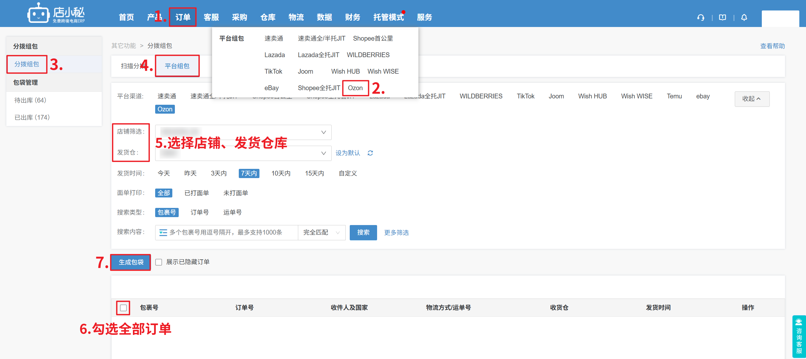Click the list icon in search content field
This screenshot has height=359, width=806.
pyautogui.click(x=163, y=233)
